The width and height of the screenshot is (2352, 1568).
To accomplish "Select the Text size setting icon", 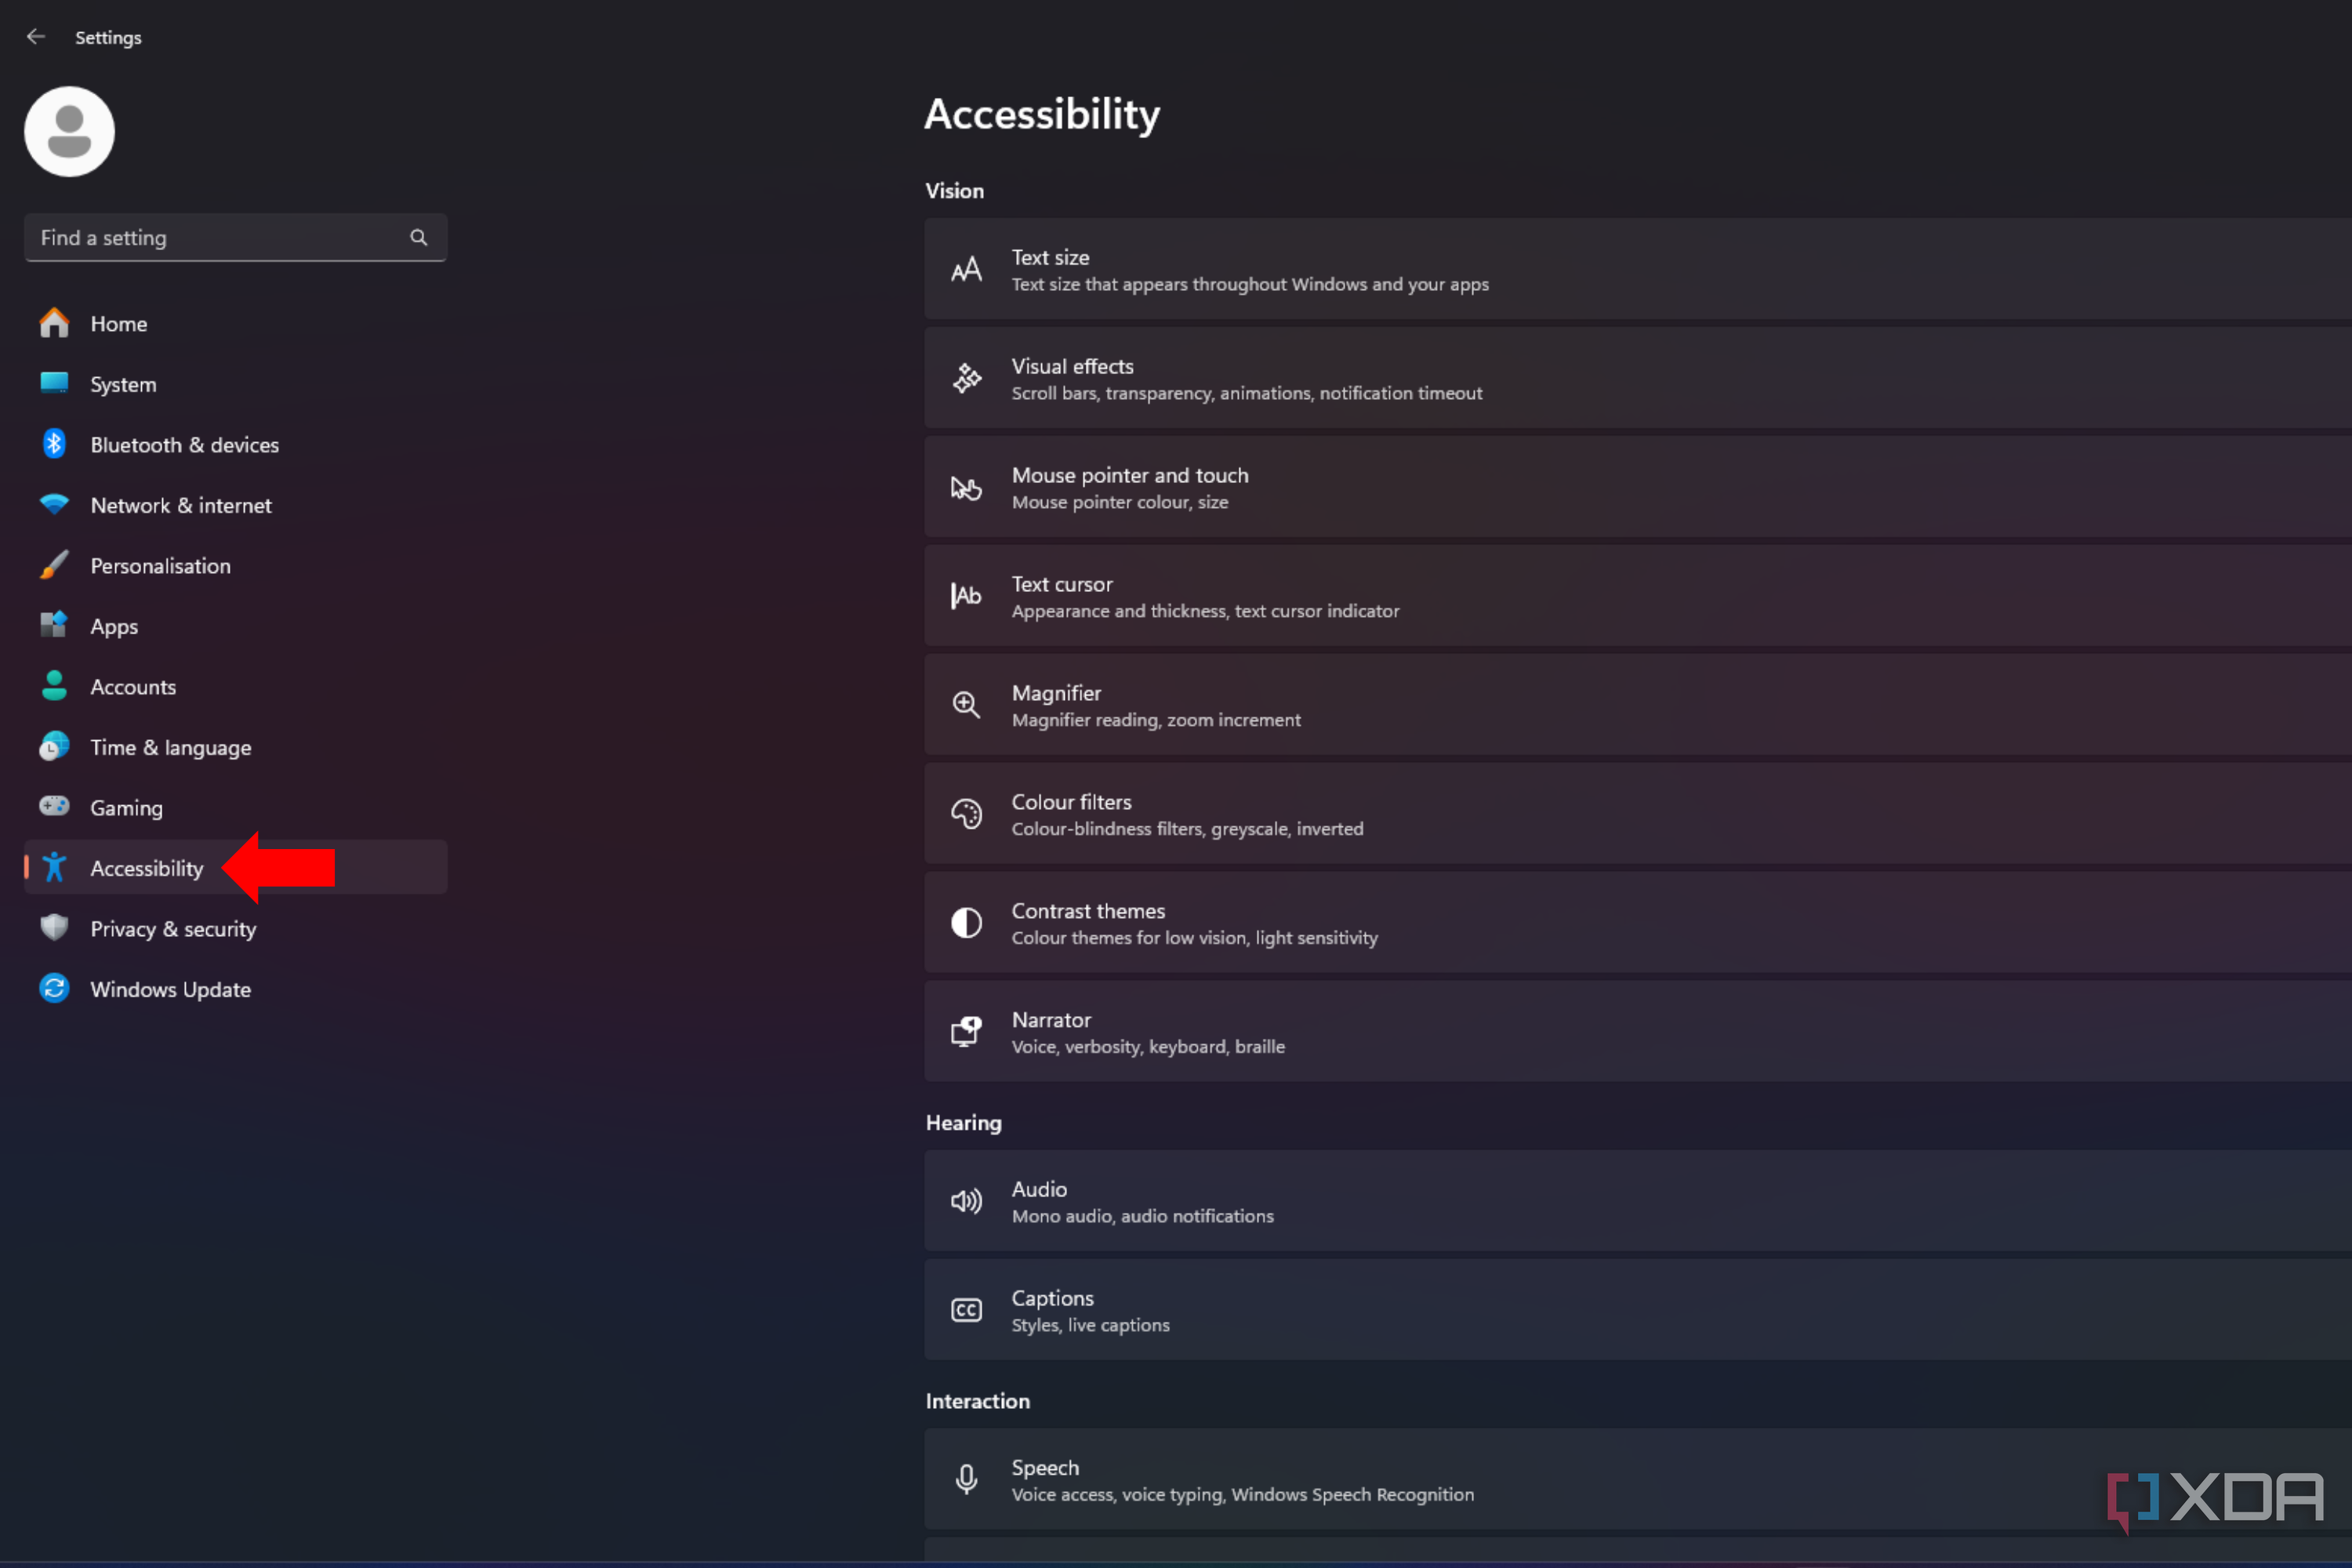I will pyautogui.click(x=966, y=269).
